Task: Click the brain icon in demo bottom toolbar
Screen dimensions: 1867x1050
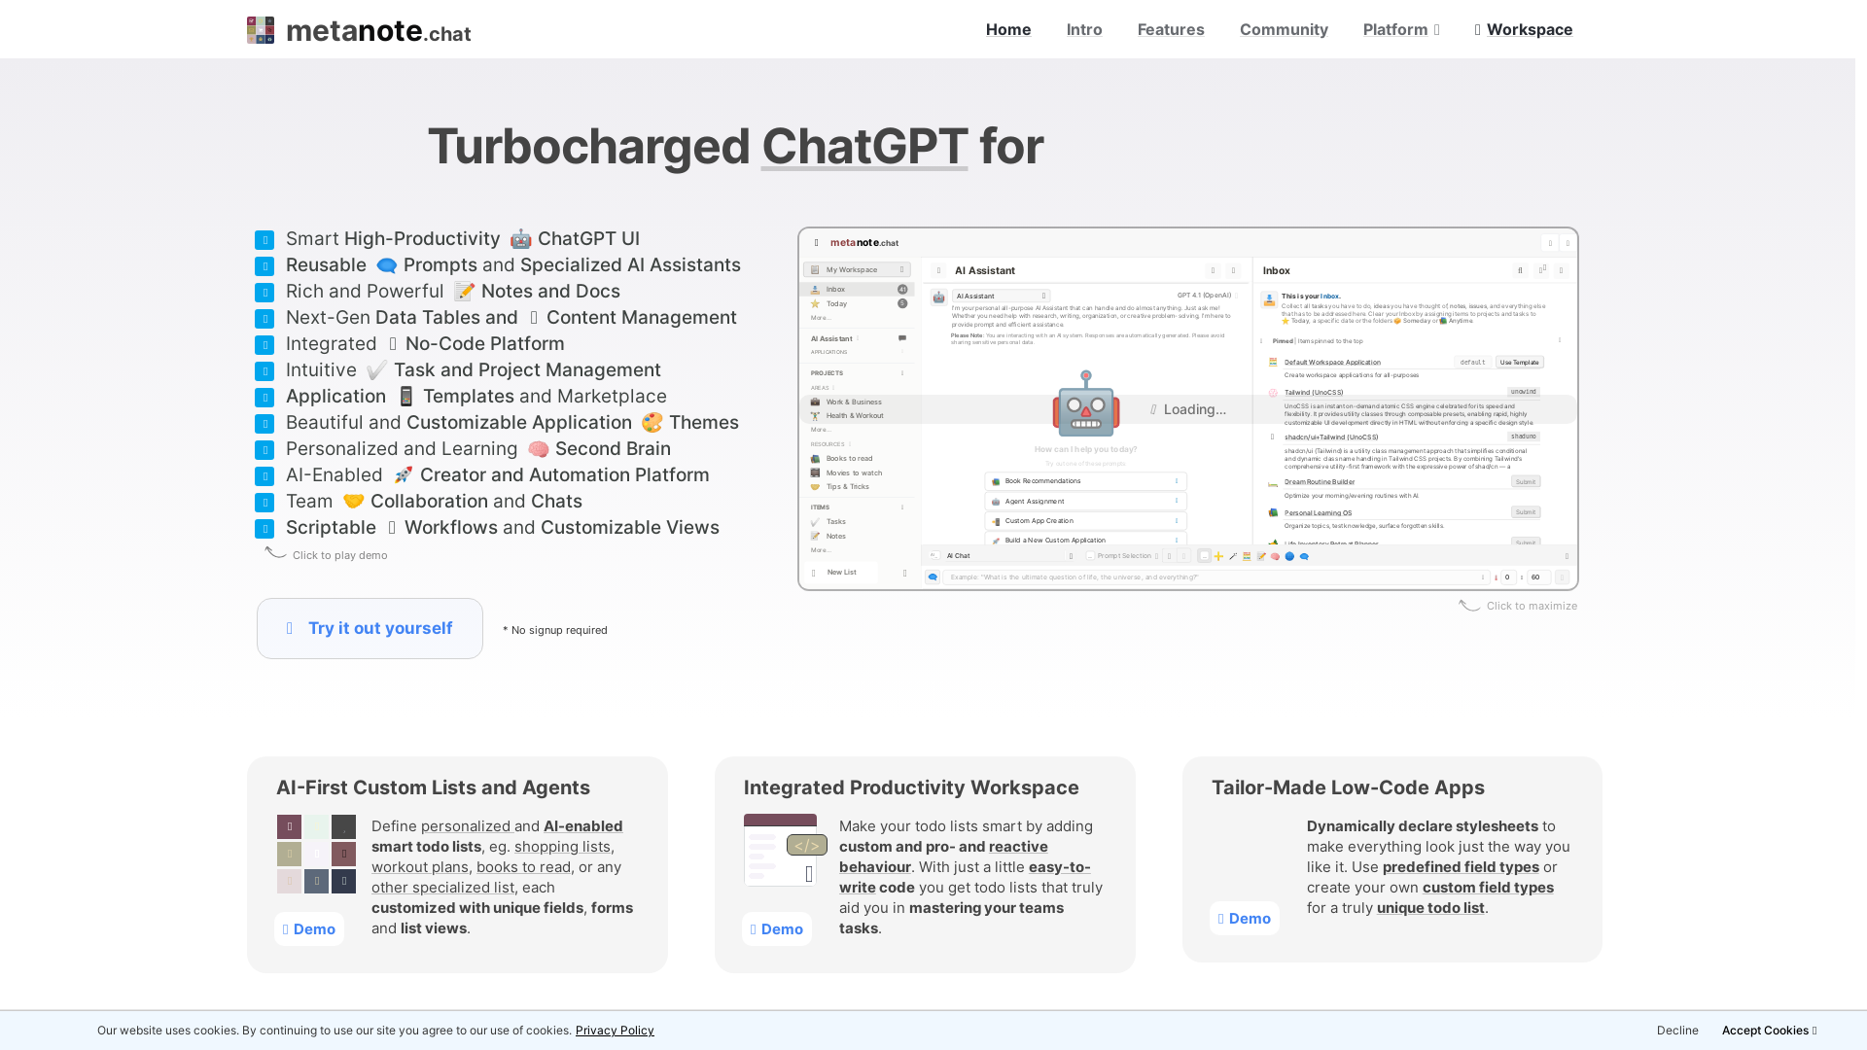Action: pyautogui.click(x=1275, y=556)
